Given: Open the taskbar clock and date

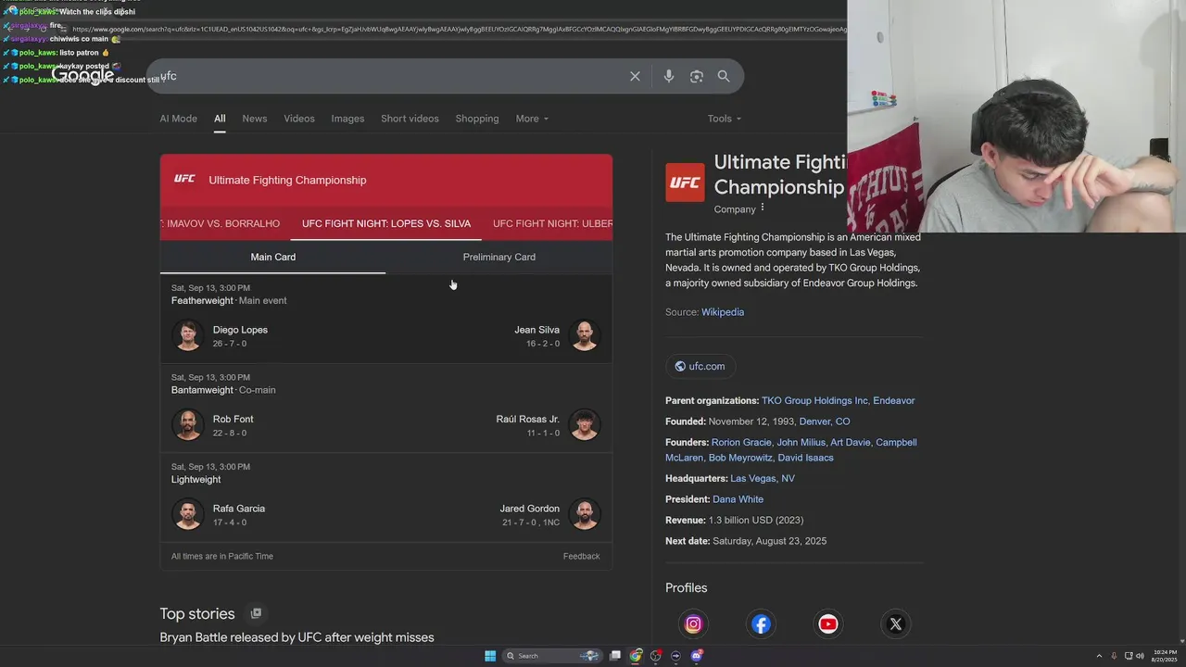Looking at the screenshot, I should point(1164,656).
